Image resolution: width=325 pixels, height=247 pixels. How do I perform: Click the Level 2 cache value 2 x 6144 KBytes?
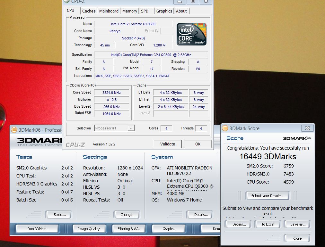(171, 107)
